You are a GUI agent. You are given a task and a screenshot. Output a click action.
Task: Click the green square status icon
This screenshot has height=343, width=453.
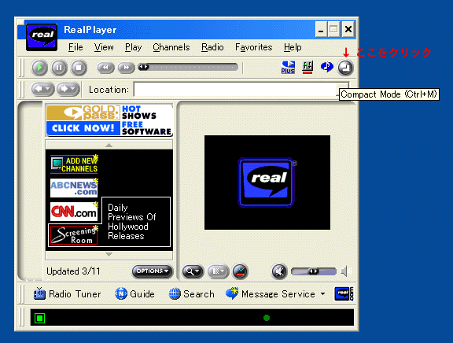click(x=40, y=318)
